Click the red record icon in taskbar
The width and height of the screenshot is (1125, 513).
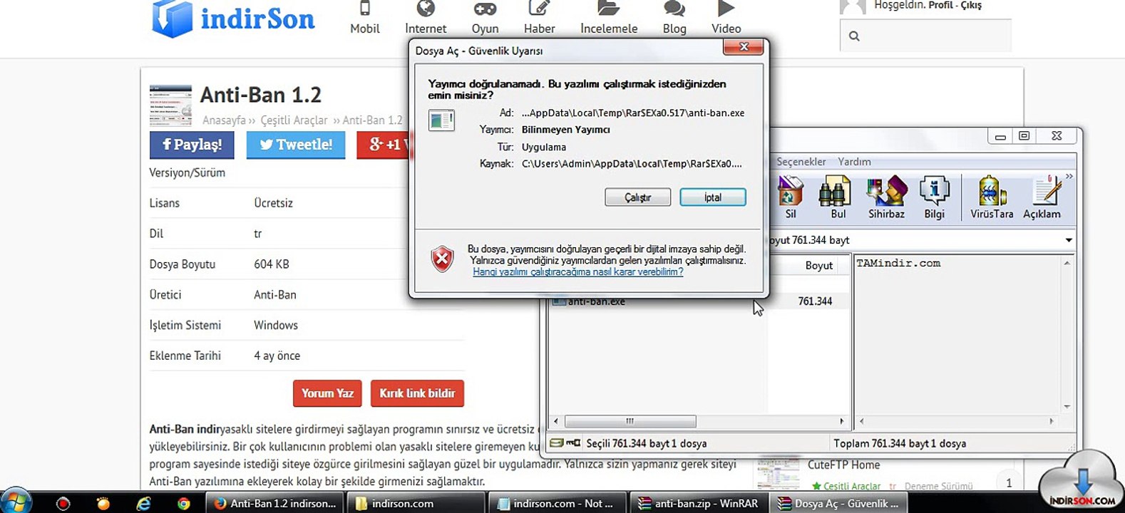coord(63,503)
